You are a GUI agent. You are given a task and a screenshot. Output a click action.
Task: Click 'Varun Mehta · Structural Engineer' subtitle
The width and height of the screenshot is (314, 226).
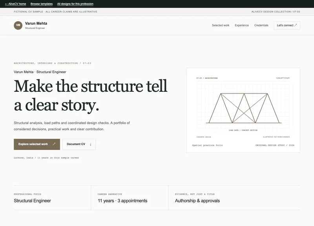[x=40, y=72]
